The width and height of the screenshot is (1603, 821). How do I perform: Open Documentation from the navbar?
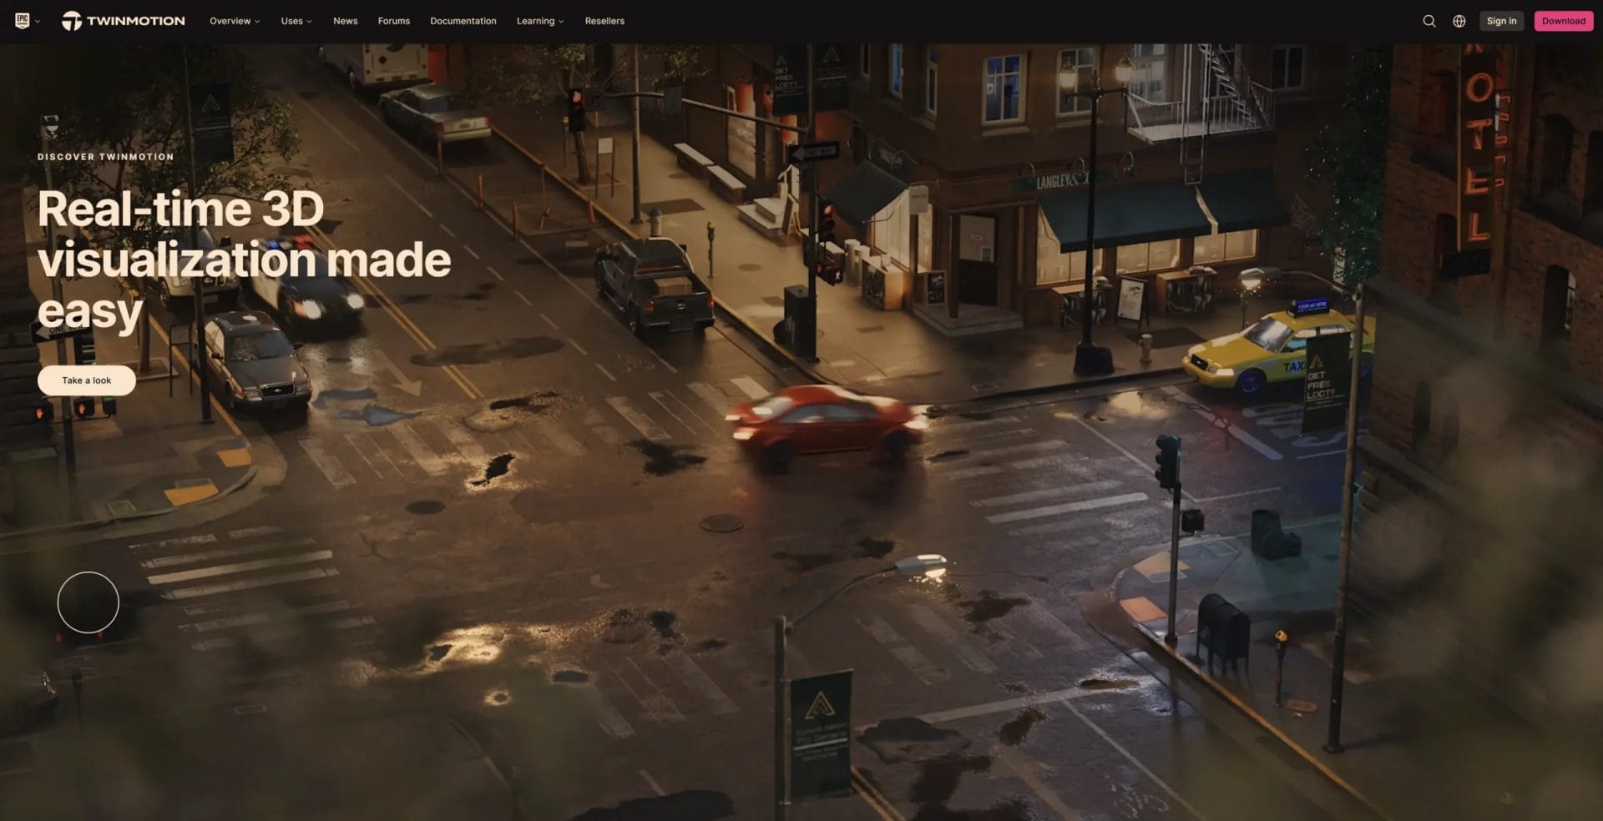(463, 21)
